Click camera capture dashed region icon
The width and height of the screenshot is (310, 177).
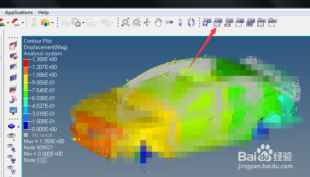[x=240, y=22]
